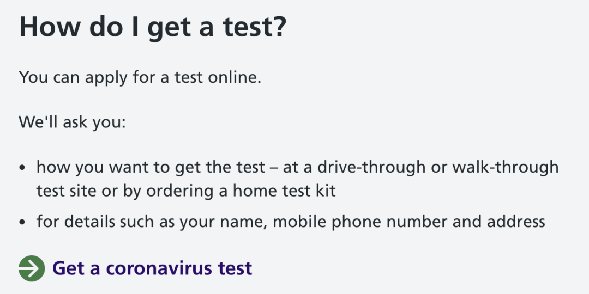Select the first bullet point marker
The width and height of the screenshot is (589, 294).
coord(22,168)
